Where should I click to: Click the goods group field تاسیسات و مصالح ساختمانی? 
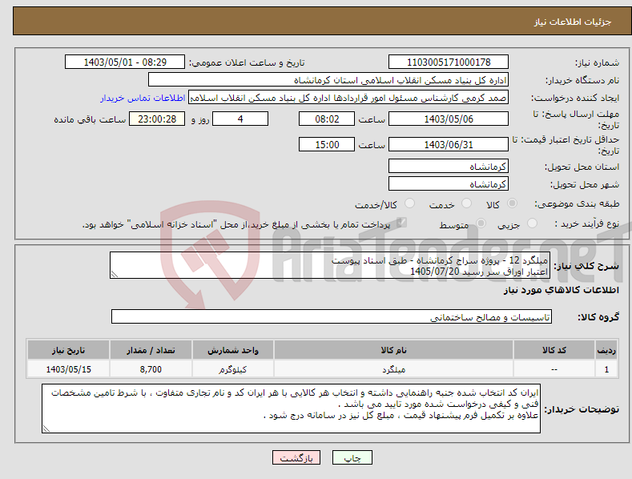[x=332, y=317]
